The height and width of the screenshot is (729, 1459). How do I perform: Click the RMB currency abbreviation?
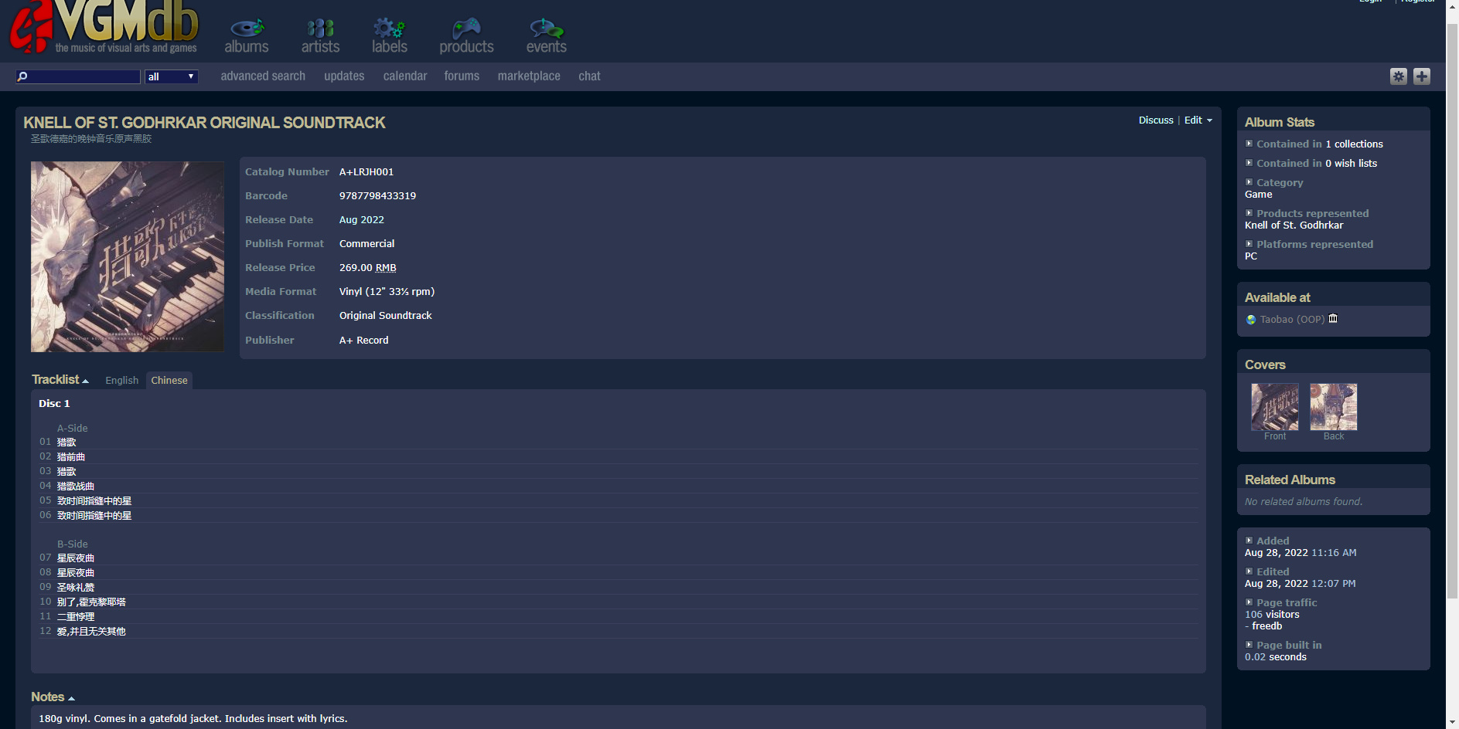[x=386, y=268]
